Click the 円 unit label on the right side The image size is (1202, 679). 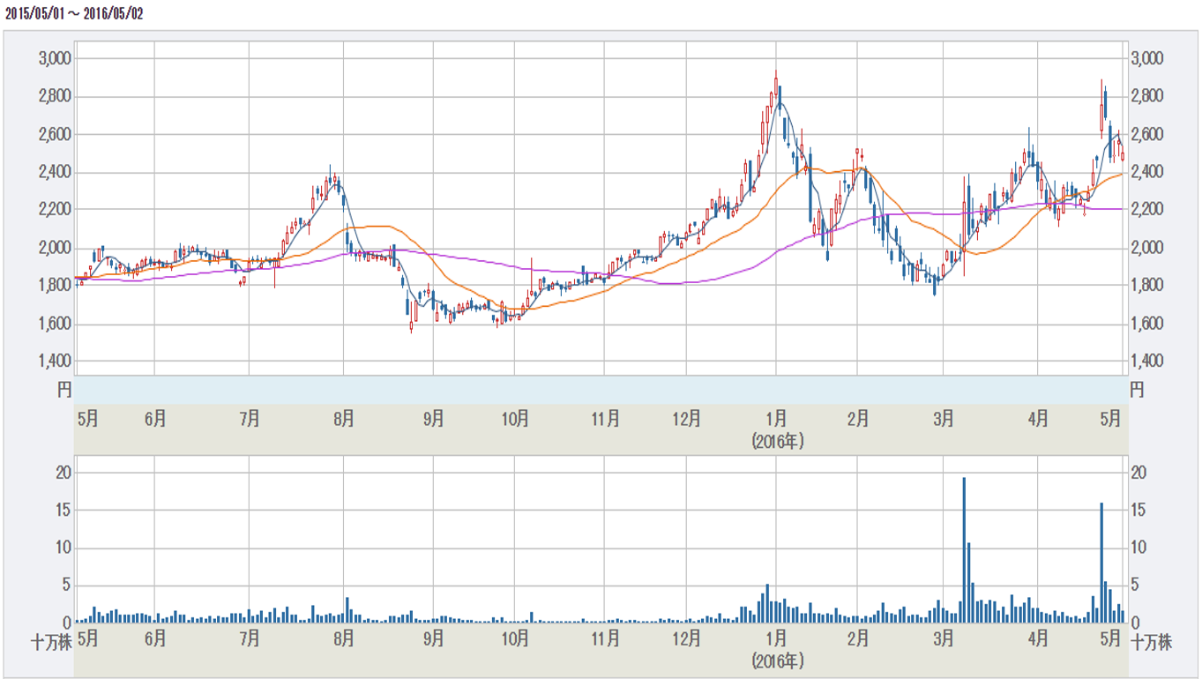coord(1138,389)
